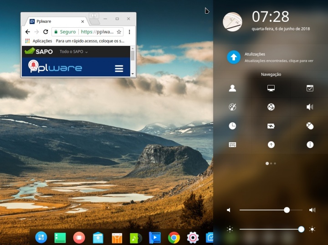
Task: Select the Pplware browser tab
Action: coord(55,21)
